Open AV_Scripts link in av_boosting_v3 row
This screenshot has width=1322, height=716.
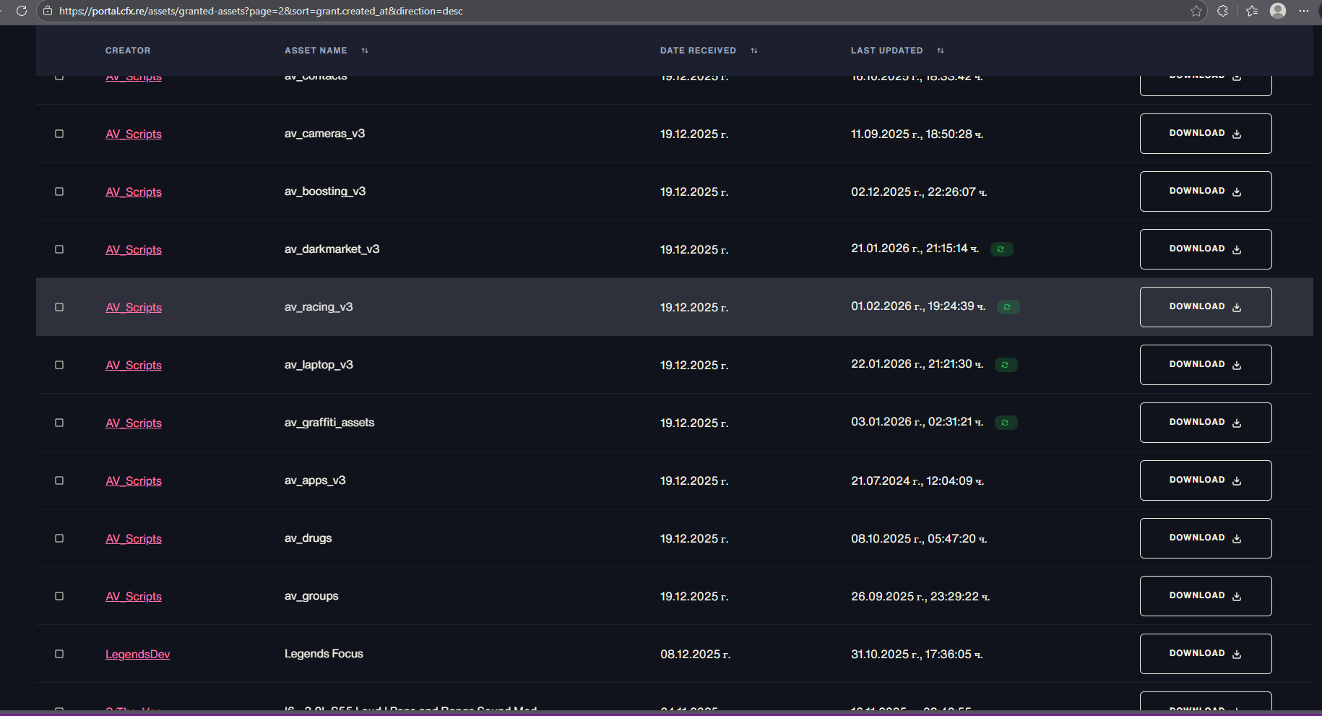(134, 192)
